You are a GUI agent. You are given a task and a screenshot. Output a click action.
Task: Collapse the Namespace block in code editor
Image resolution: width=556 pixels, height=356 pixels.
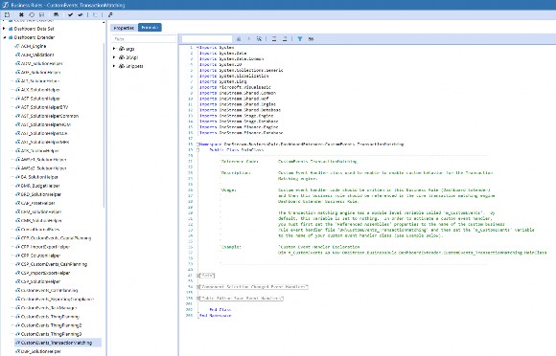pos(197,145)
